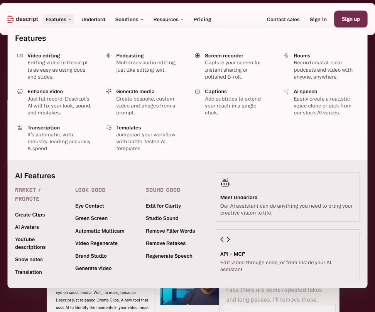Viewport: 375px width, 312px height.
Task: Click the 'LOOK GOOD' column heading
Action: tap(90, 190)
